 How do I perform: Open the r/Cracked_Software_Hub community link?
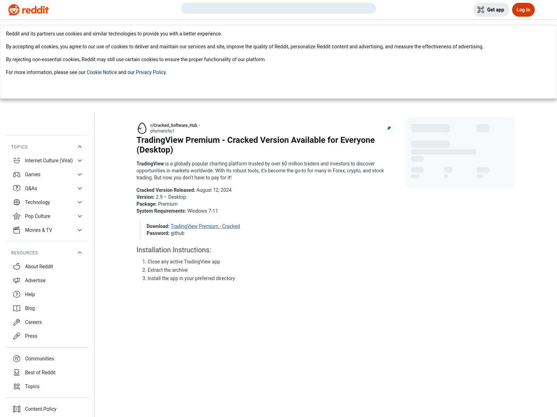pyautogui.click(x=174, y=125)
